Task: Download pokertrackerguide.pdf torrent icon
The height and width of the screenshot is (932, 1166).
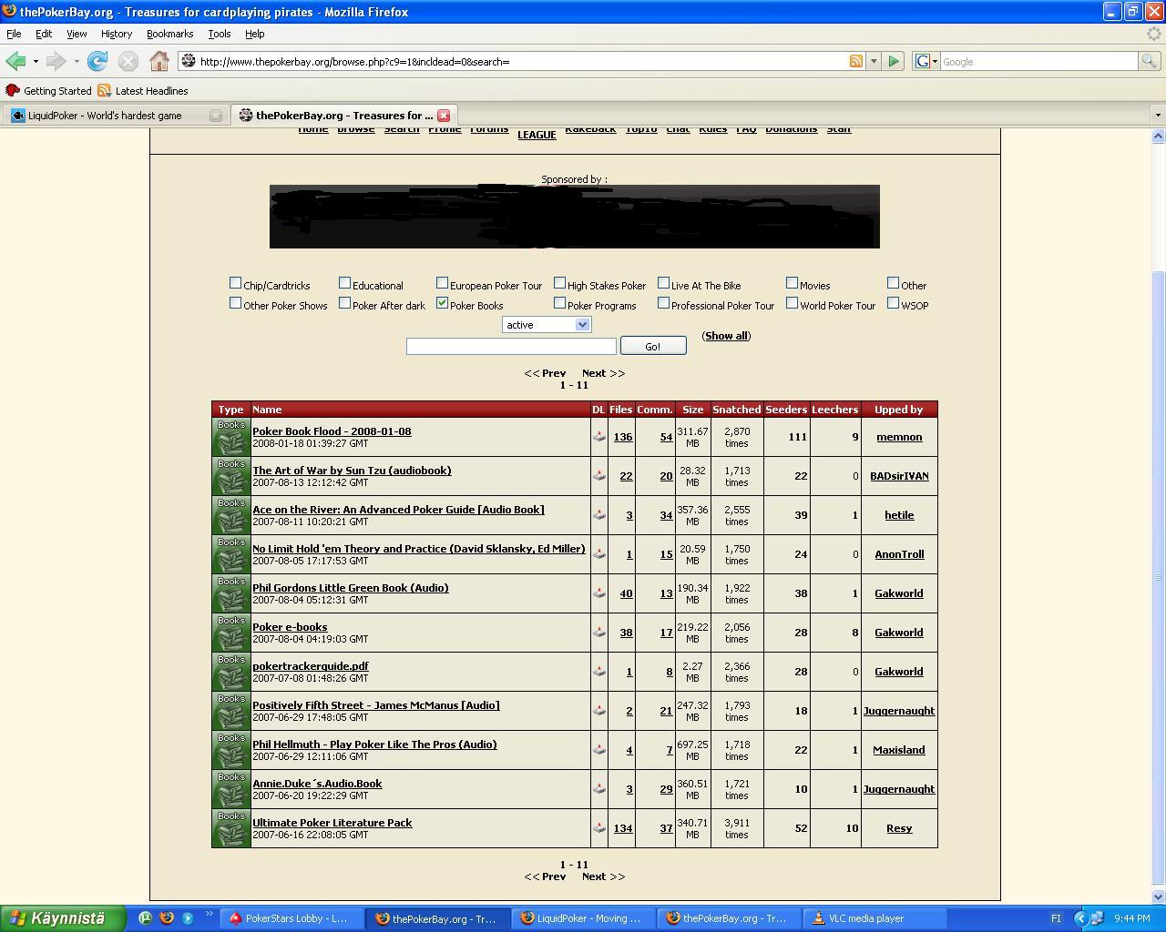Action: point(599,671)
